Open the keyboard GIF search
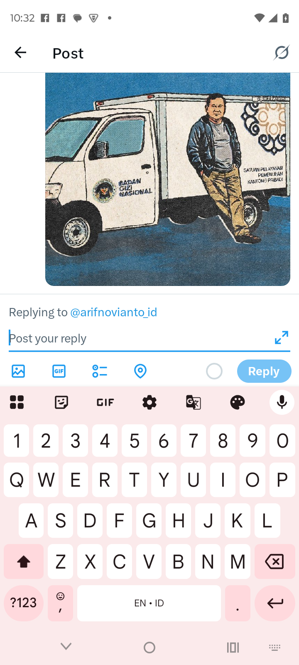Screen dimensions: 299x665 (105, 402)
